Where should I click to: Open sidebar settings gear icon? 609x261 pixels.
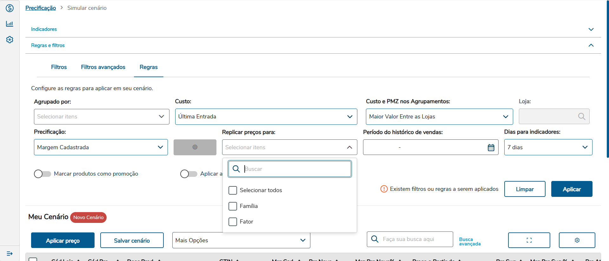pyautogui.click(x=10, y=40)
